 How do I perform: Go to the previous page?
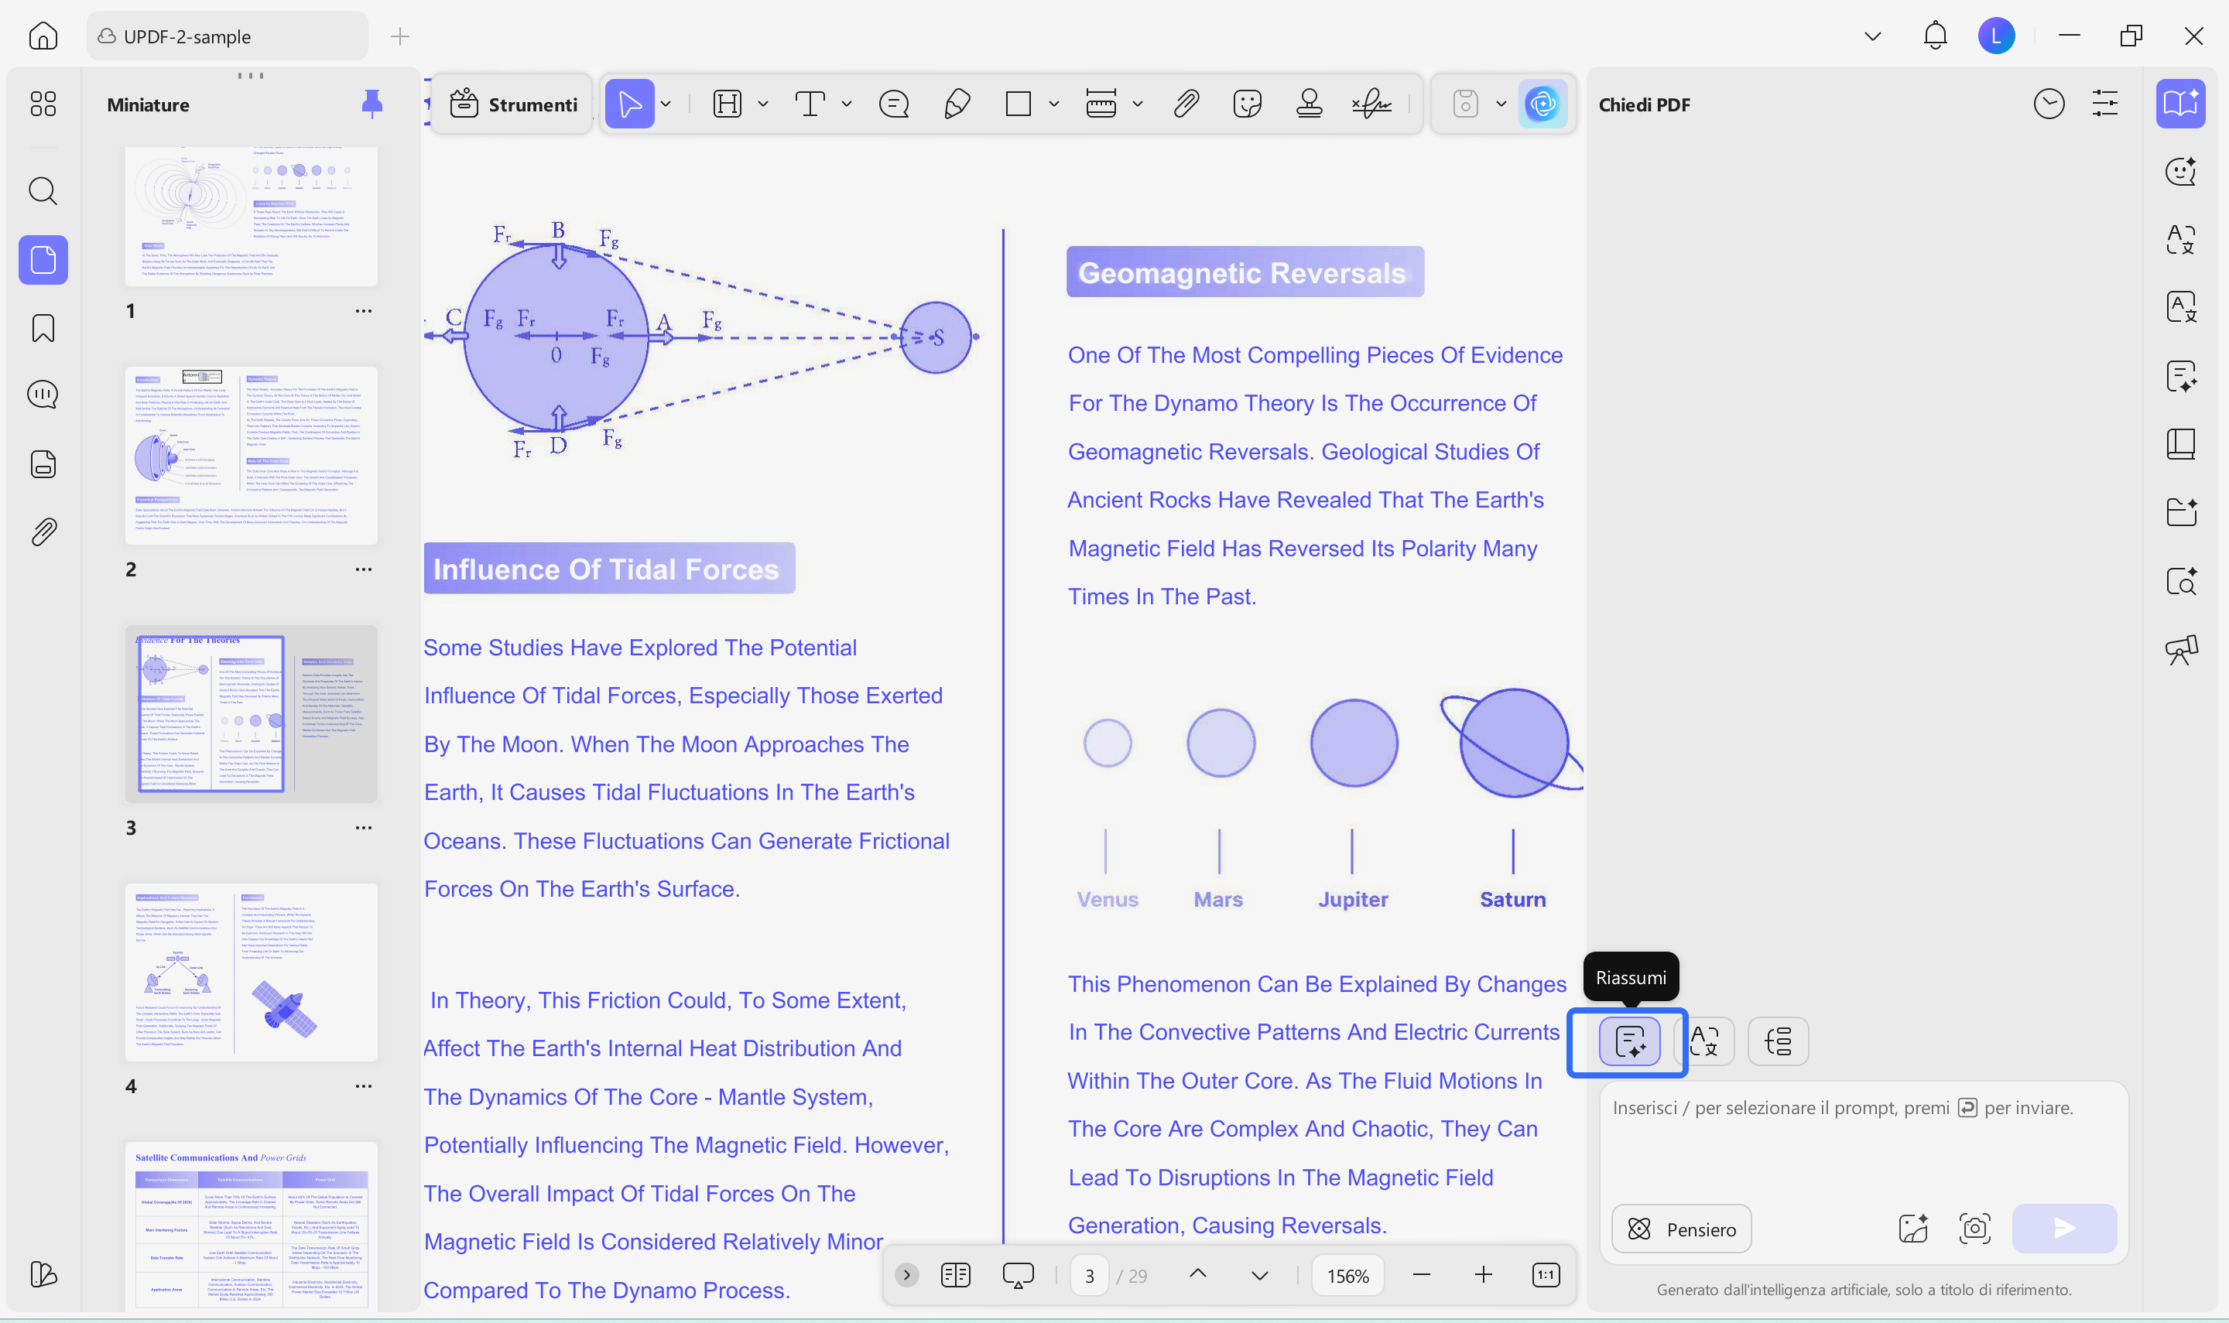pos(1198,1275)
